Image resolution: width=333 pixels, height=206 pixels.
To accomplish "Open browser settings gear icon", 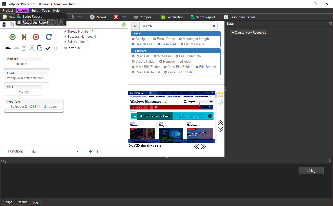I will tap(220, 102).
